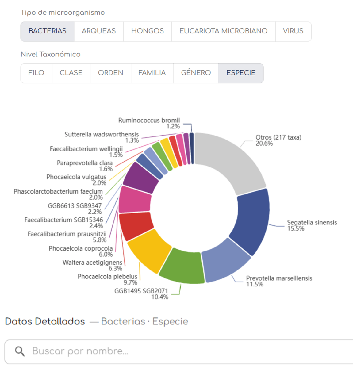353x368 pixels.
Task: Choose FILO taxonomic level
Action: 36,73
